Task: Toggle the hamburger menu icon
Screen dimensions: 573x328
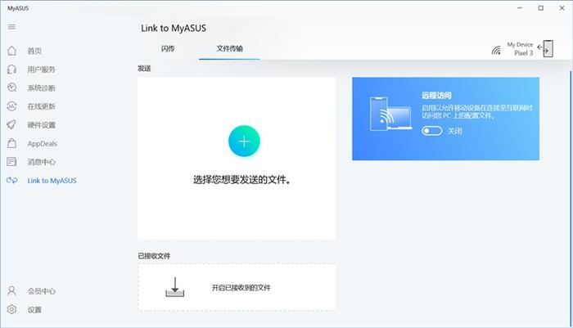Action: [x=11, y=27]
